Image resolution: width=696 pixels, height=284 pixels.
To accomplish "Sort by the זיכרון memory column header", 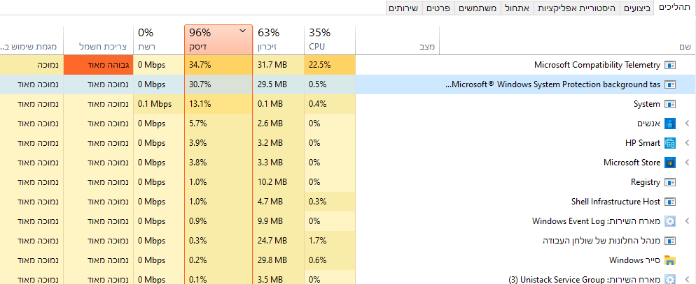I will click(x=279, y=40).
